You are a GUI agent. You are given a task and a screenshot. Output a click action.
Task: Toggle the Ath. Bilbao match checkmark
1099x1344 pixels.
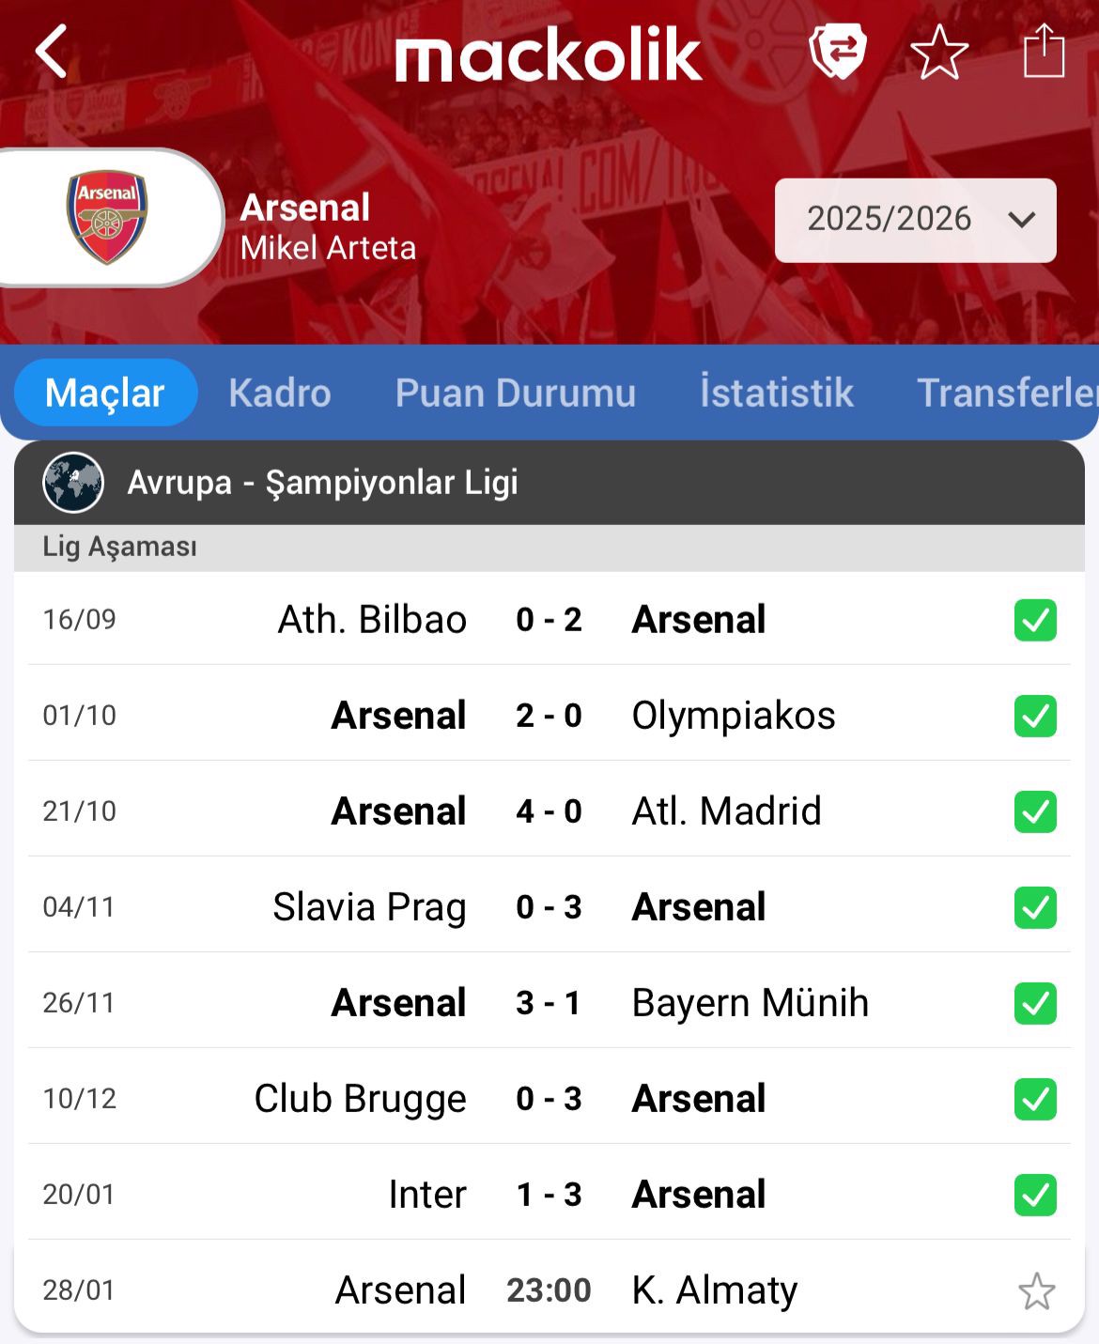[1035, 620]
